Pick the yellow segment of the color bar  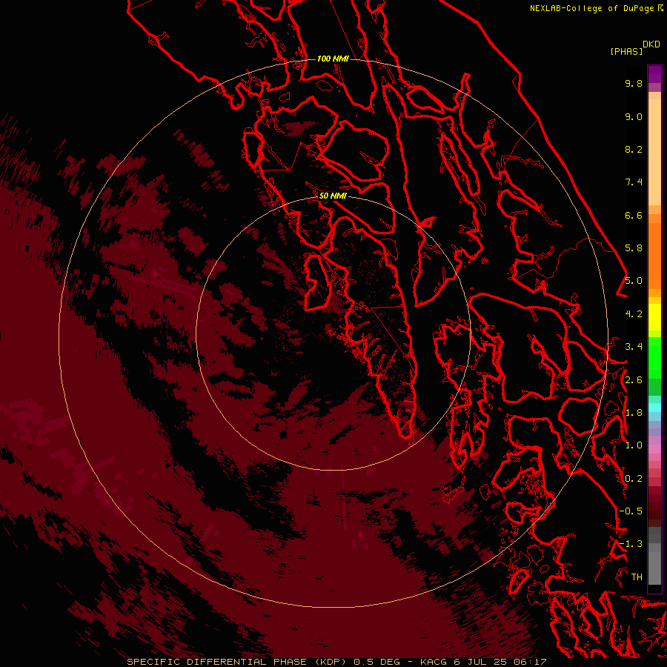pyautogui.click(x=654, y=317)
